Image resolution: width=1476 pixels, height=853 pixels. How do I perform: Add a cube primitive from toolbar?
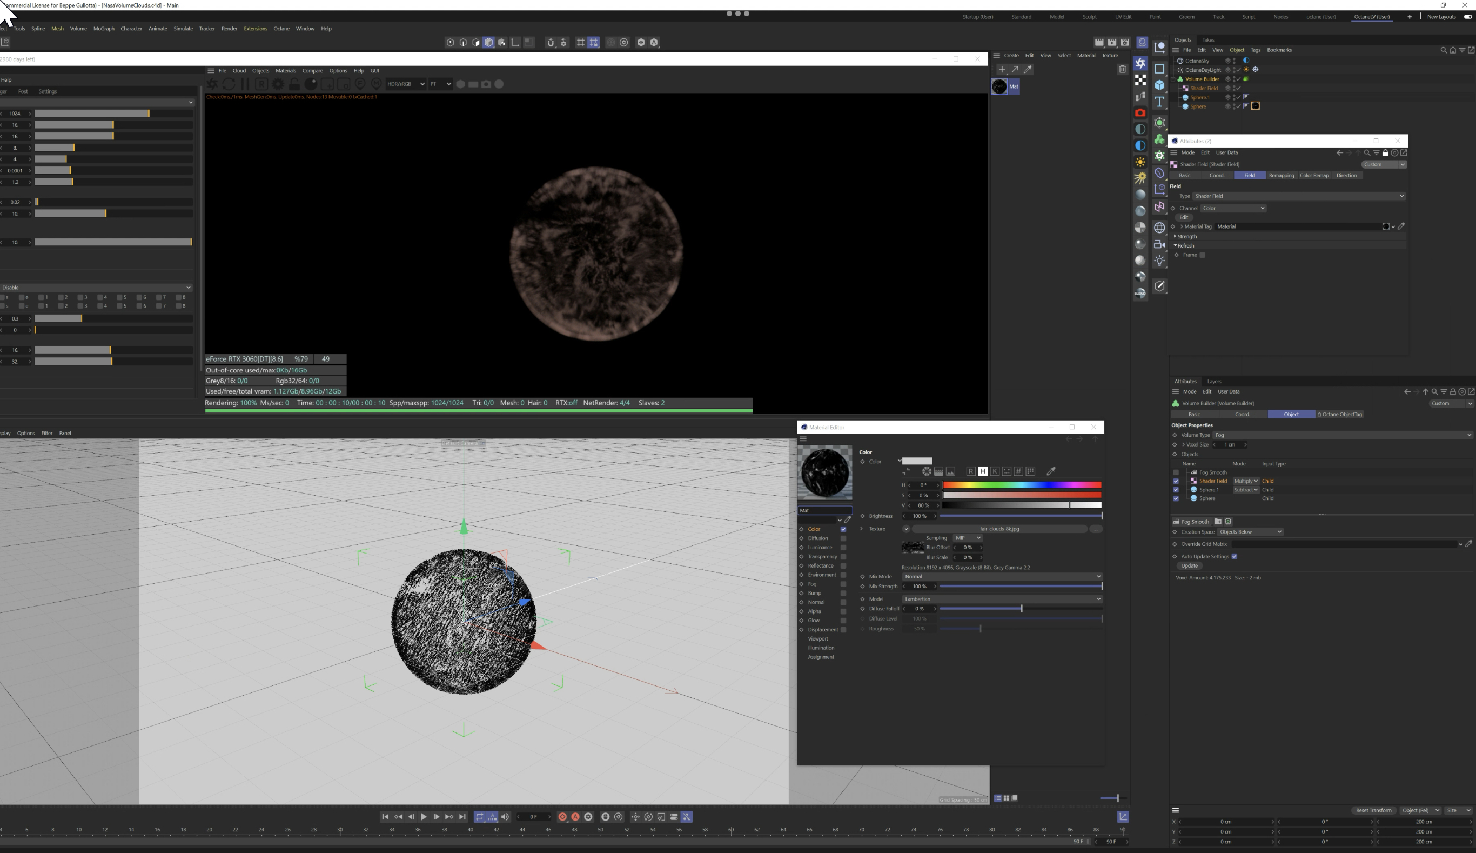tap(1159, 85)
